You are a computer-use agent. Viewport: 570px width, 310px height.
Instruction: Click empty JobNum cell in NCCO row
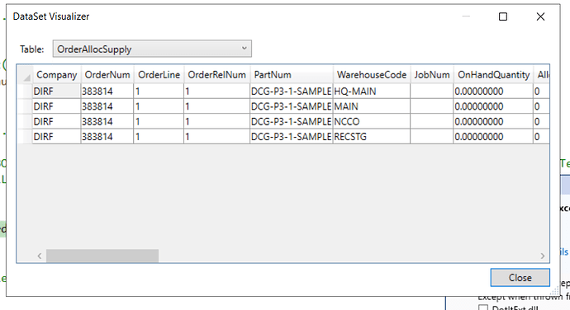click(432, 121)
